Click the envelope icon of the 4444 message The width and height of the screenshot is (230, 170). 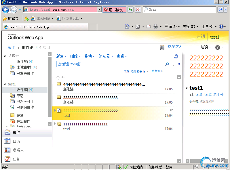59,84
